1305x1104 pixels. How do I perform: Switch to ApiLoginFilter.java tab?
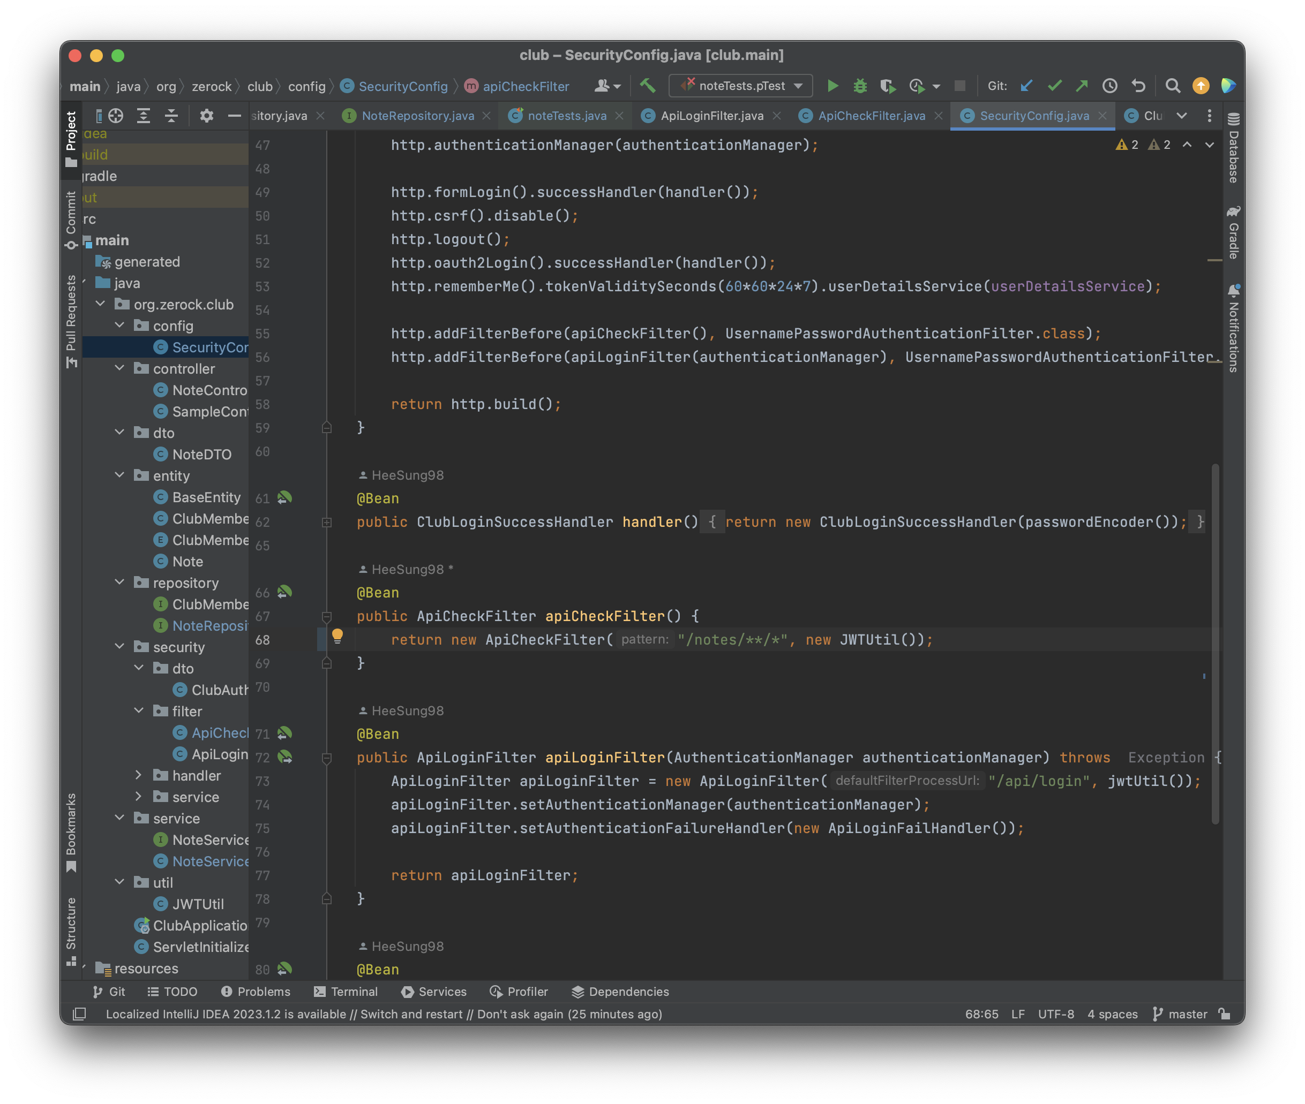712,116
